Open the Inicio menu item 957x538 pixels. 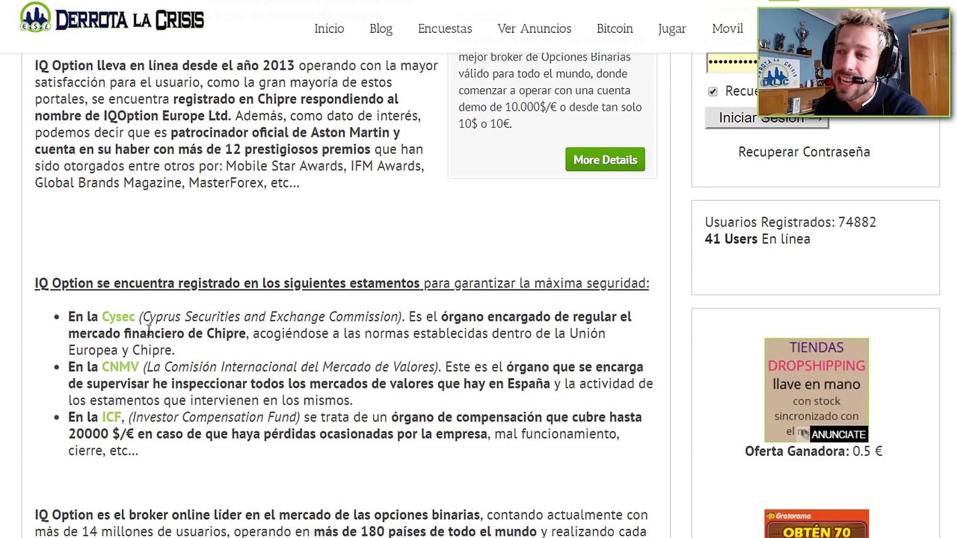point(329,28)
